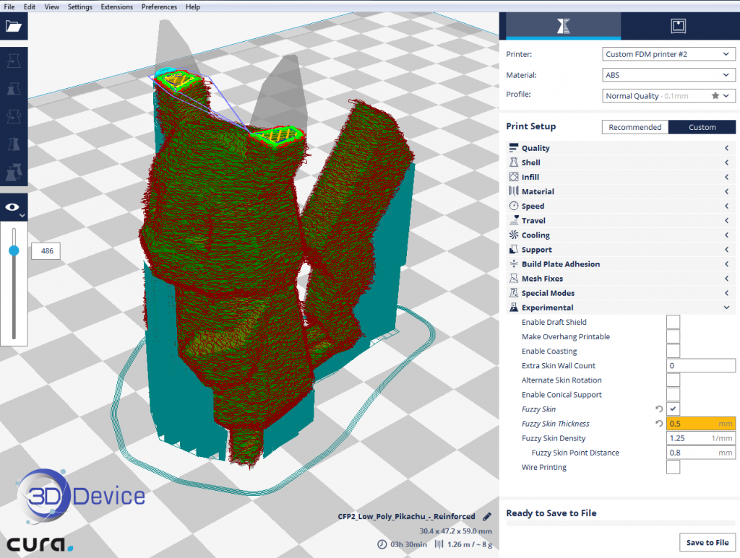Click the Open File folder icon
Image resolution: width=740 pixels, height=558 pixels.
[14, 27]
